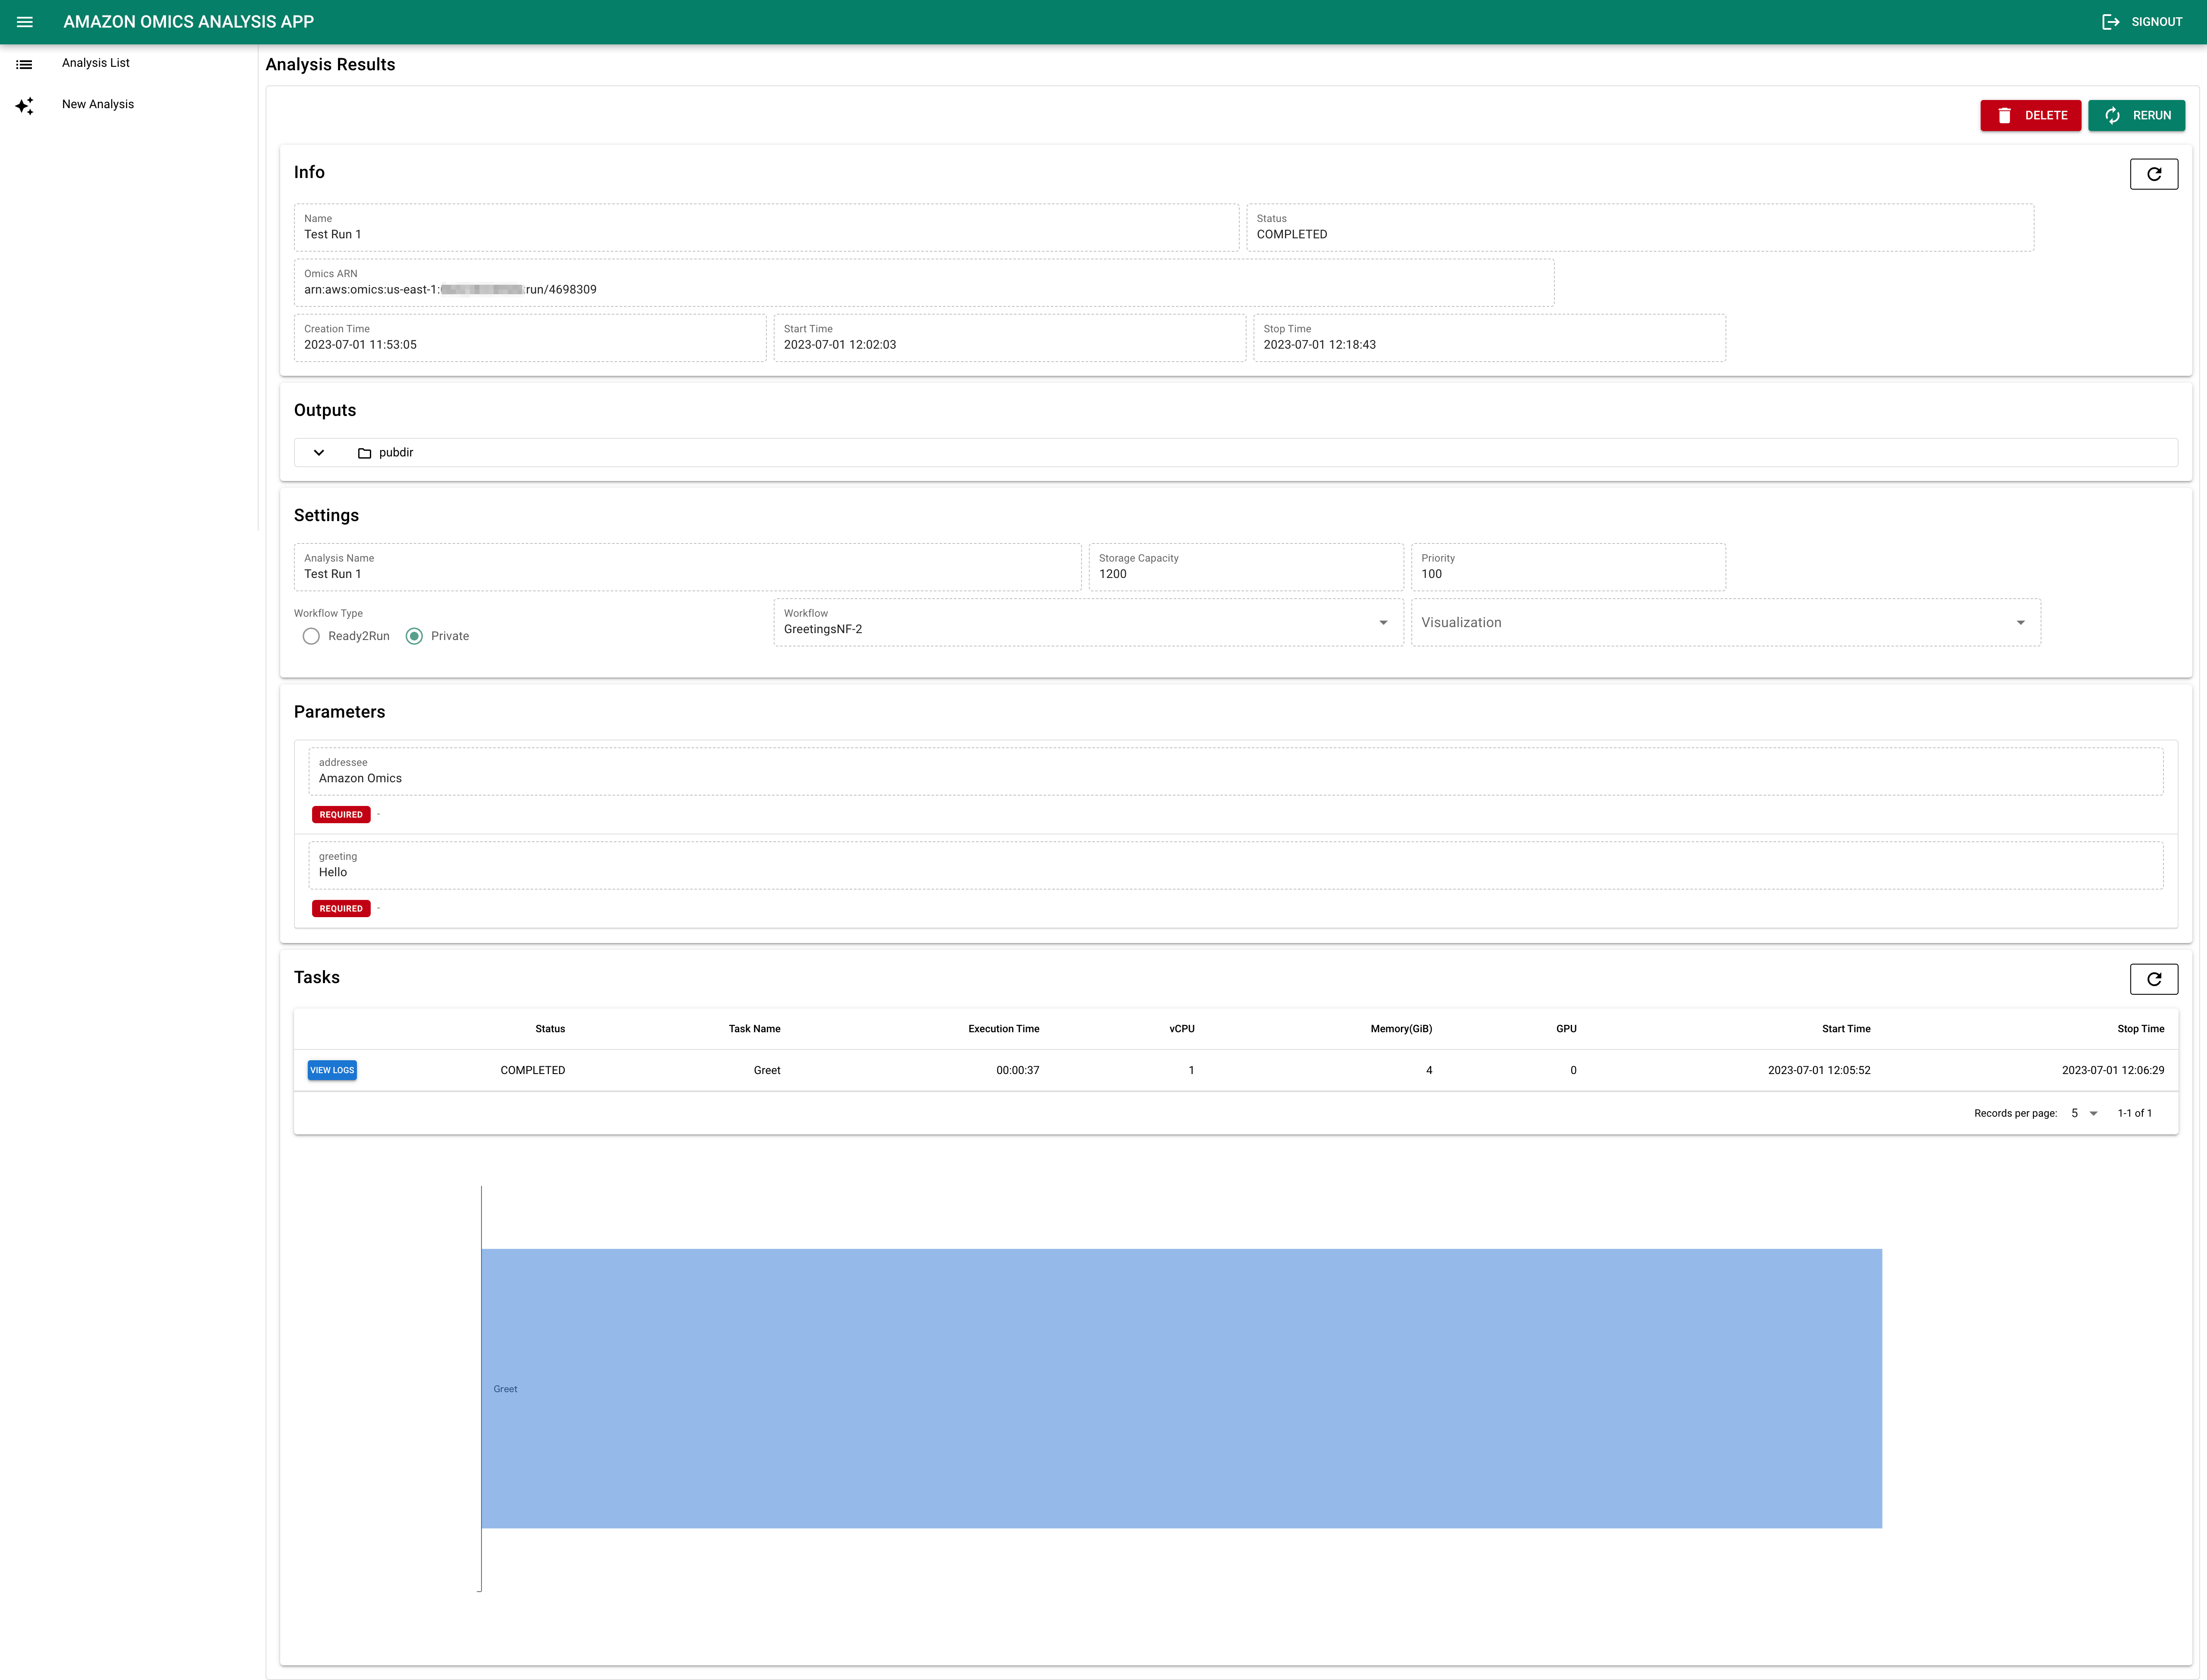The height and width of the screenshot is (1680, 2207).
Task: Navigate to Analysis List
Action: [x=96, y=63]
